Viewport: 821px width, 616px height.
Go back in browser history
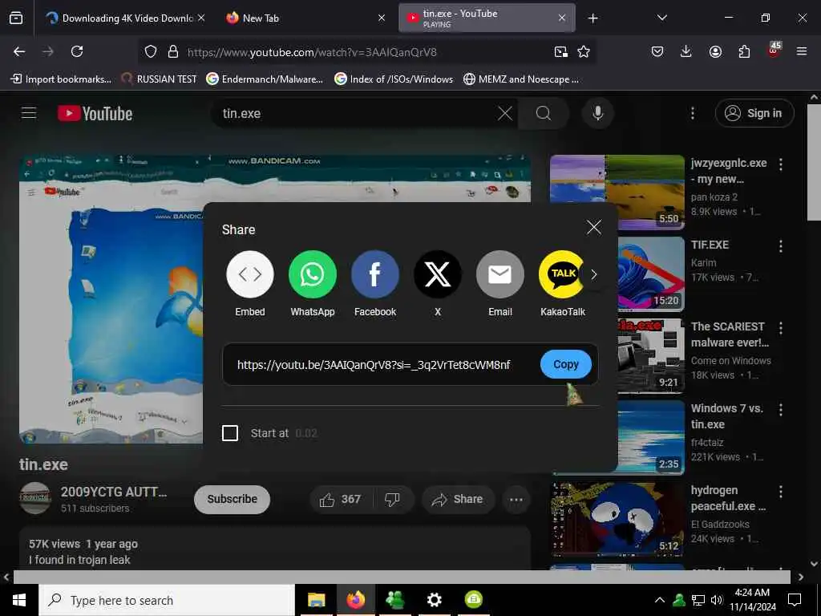pyautogui.click(x=19, y=51)
